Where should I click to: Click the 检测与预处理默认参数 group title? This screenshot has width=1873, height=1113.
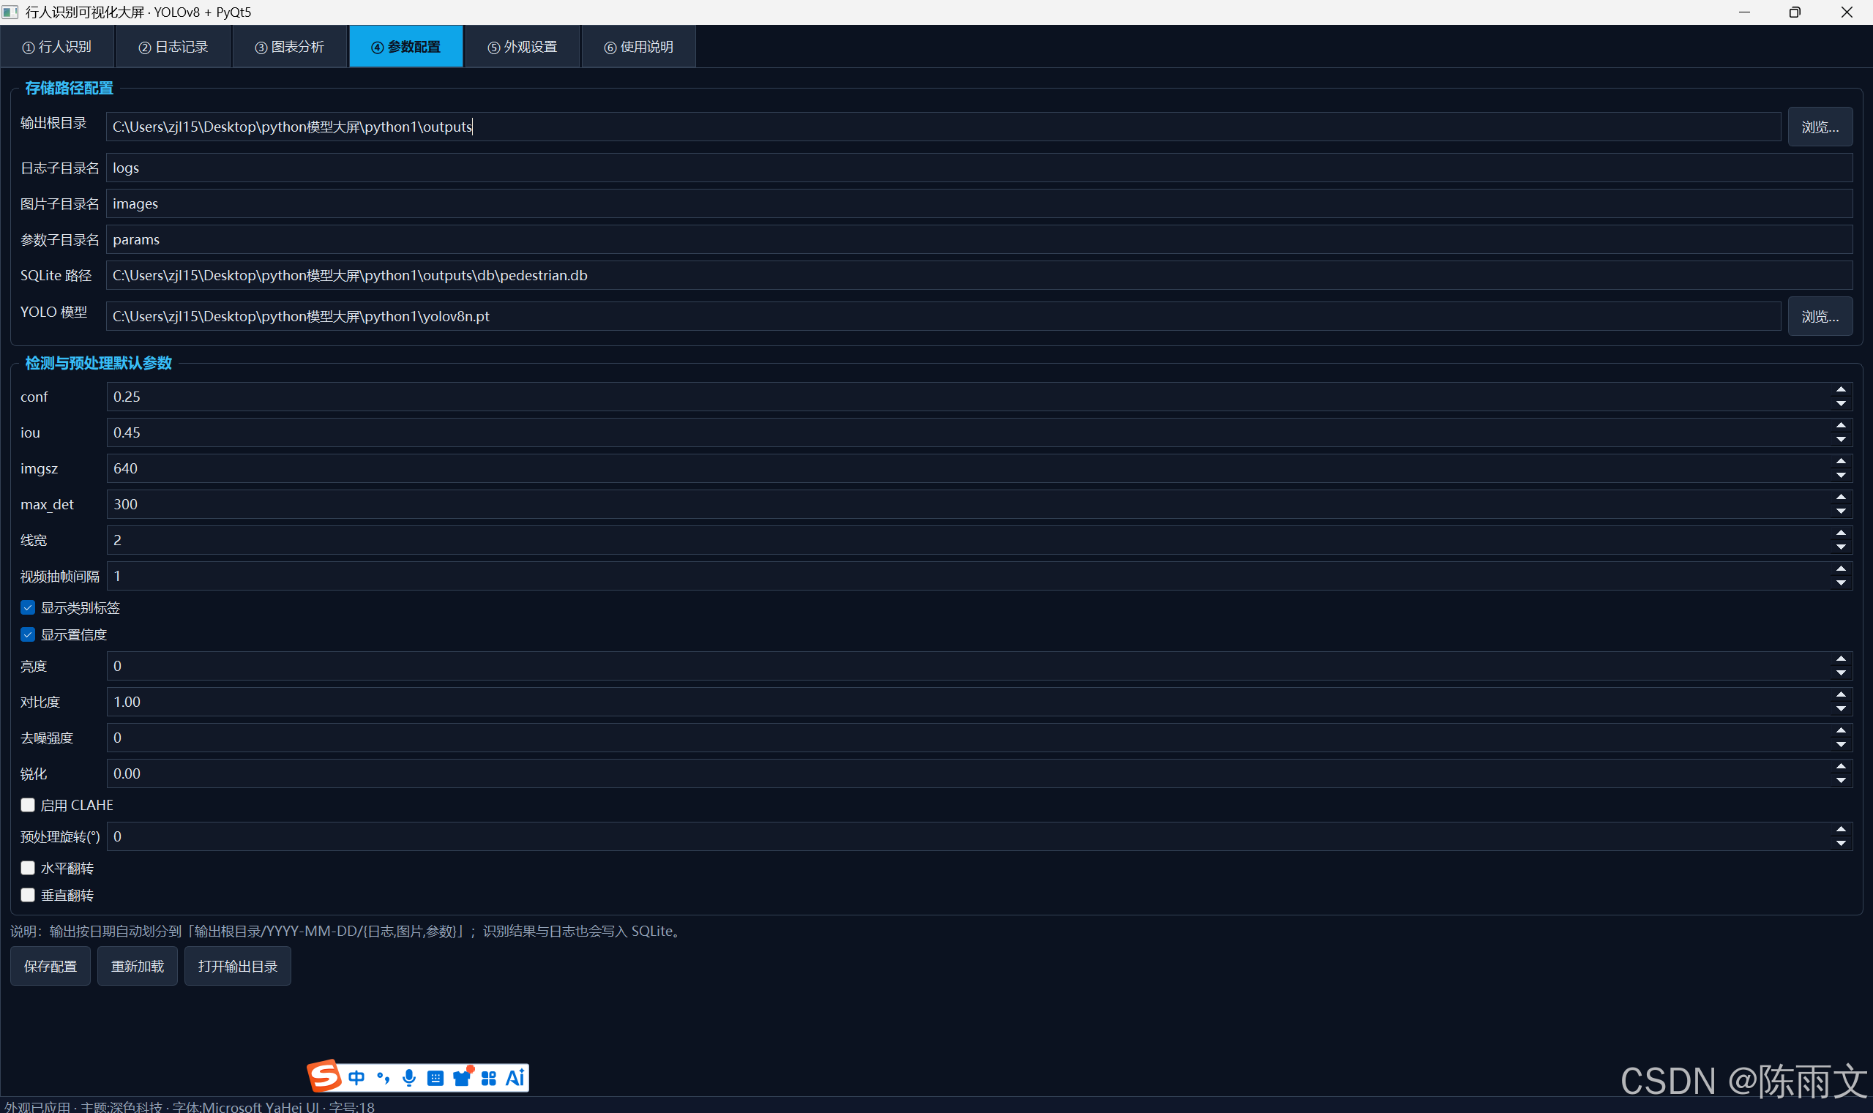click(x=98, y=363)
